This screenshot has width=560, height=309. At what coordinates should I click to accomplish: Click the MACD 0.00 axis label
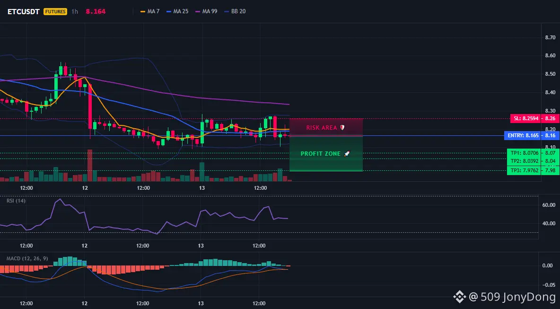(548, 265)
